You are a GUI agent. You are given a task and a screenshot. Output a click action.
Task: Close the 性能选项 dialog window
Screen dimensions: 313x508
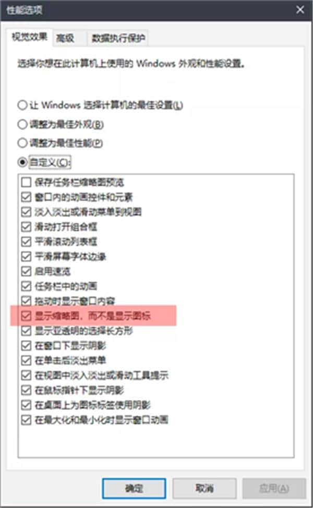point(300,10)
